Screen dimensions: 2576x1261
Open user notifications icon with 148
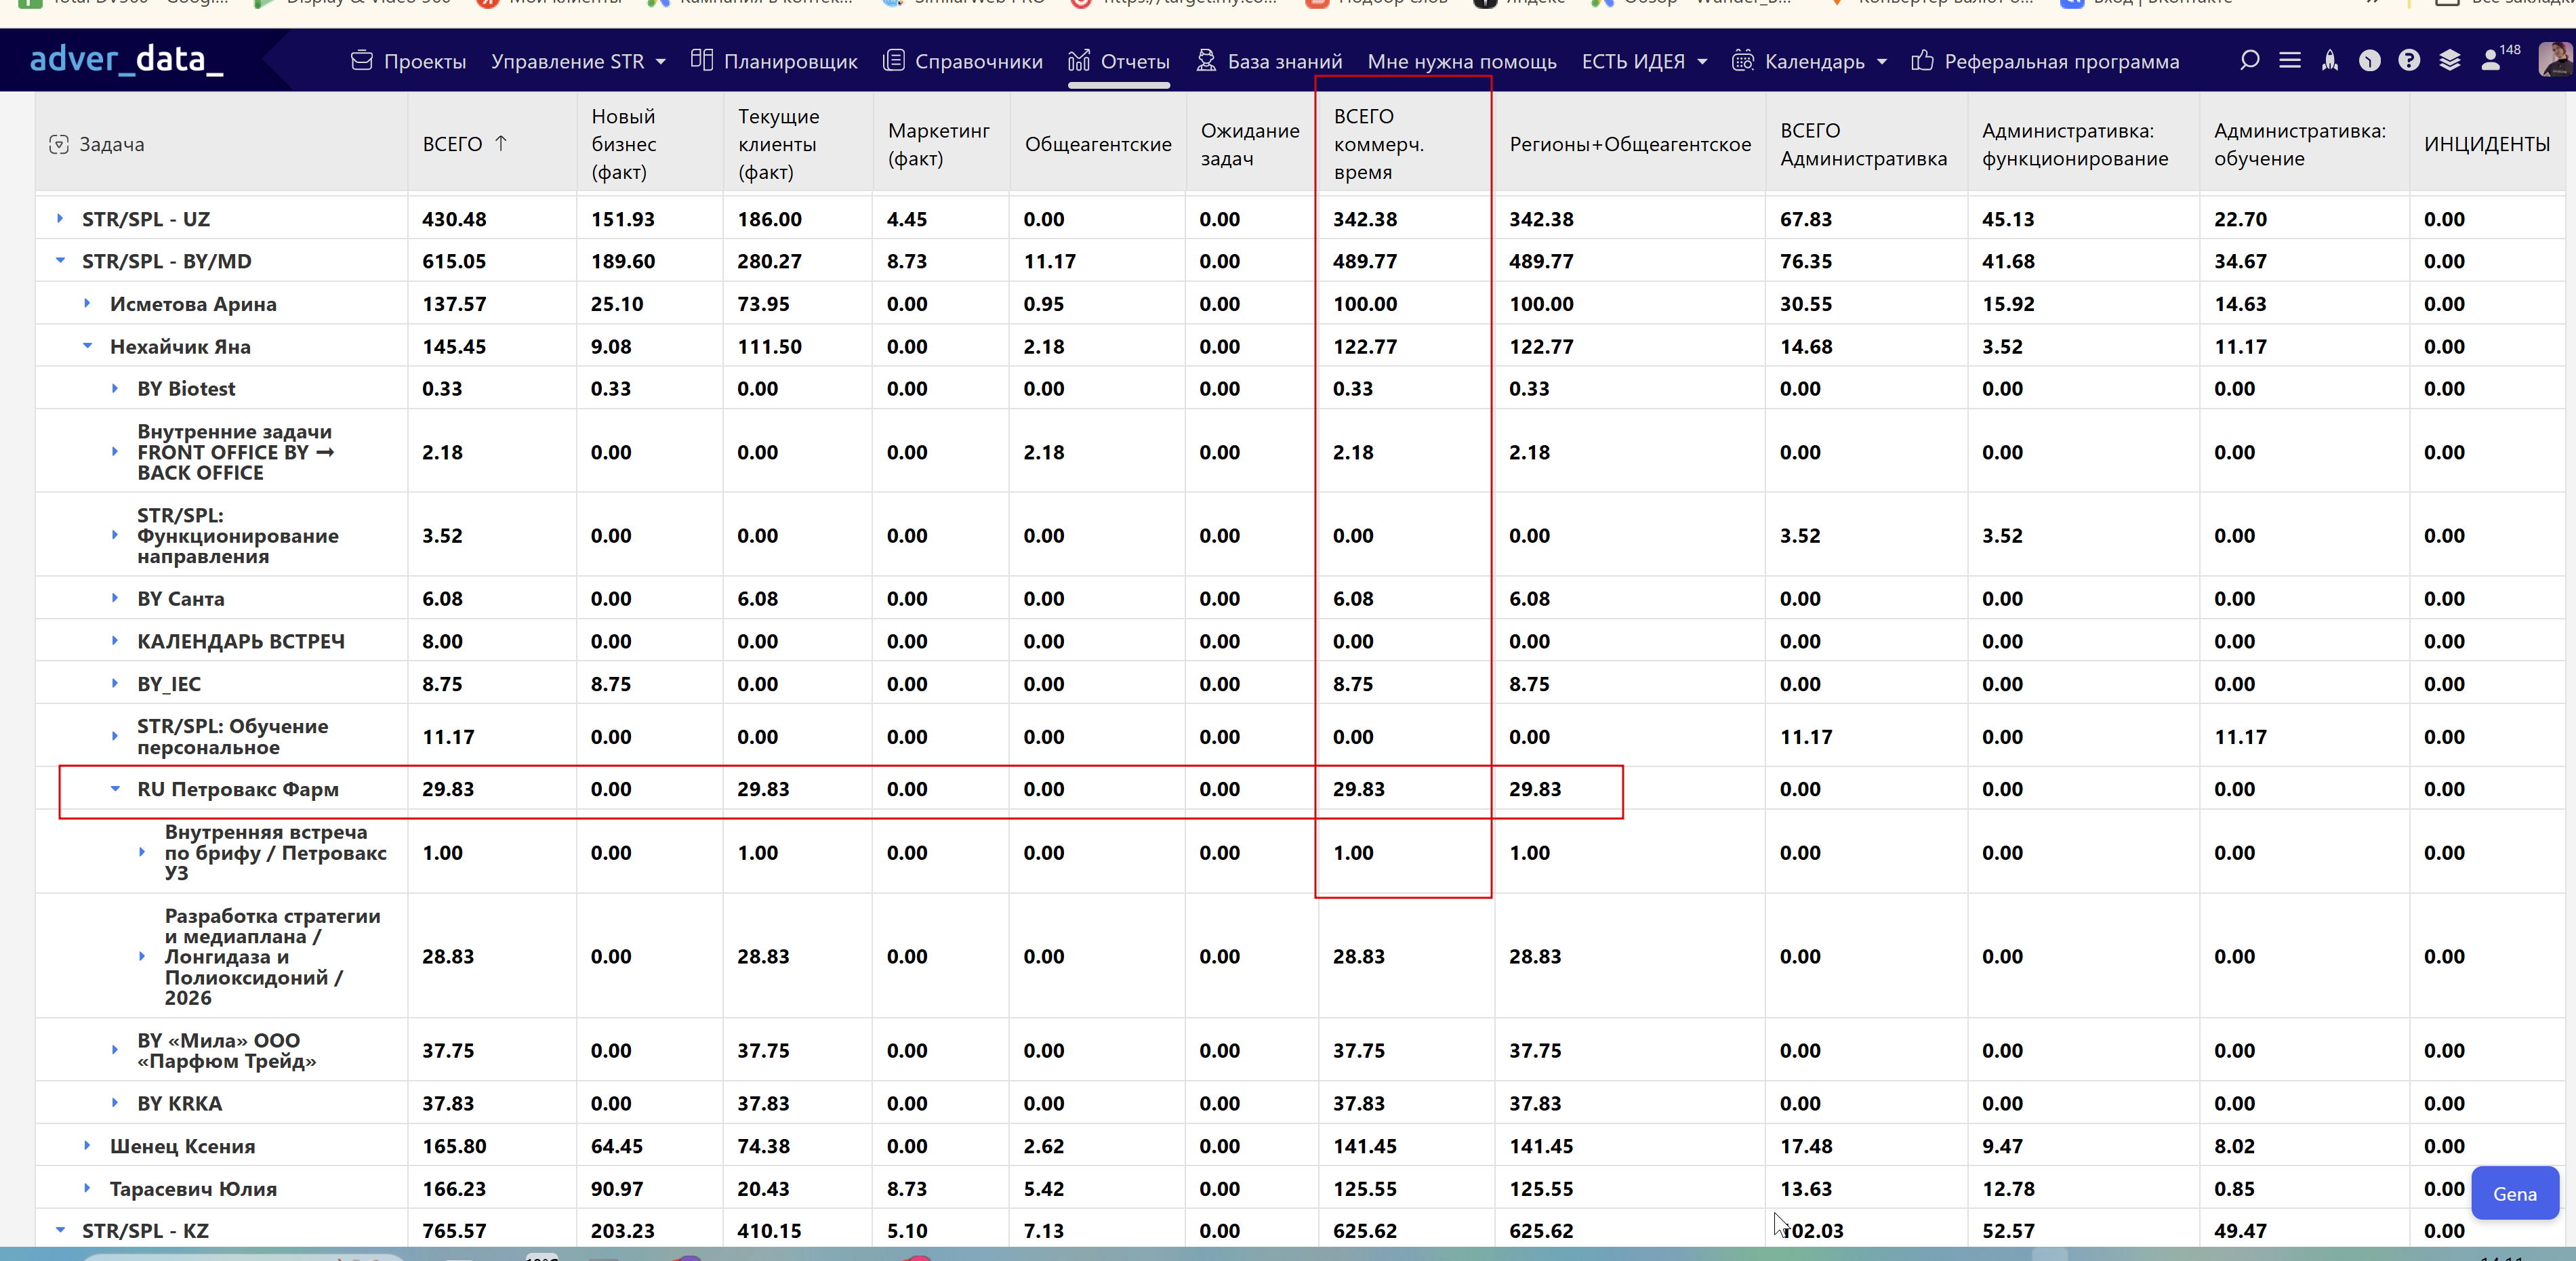[x=2492, y=61]
